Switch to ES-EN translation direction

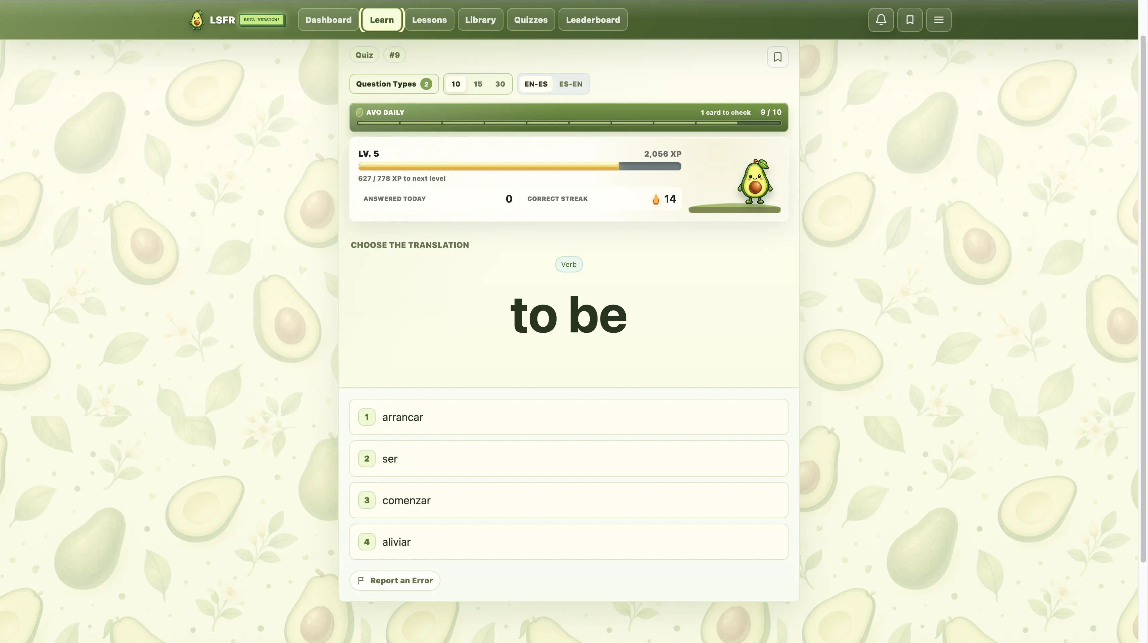570,84
